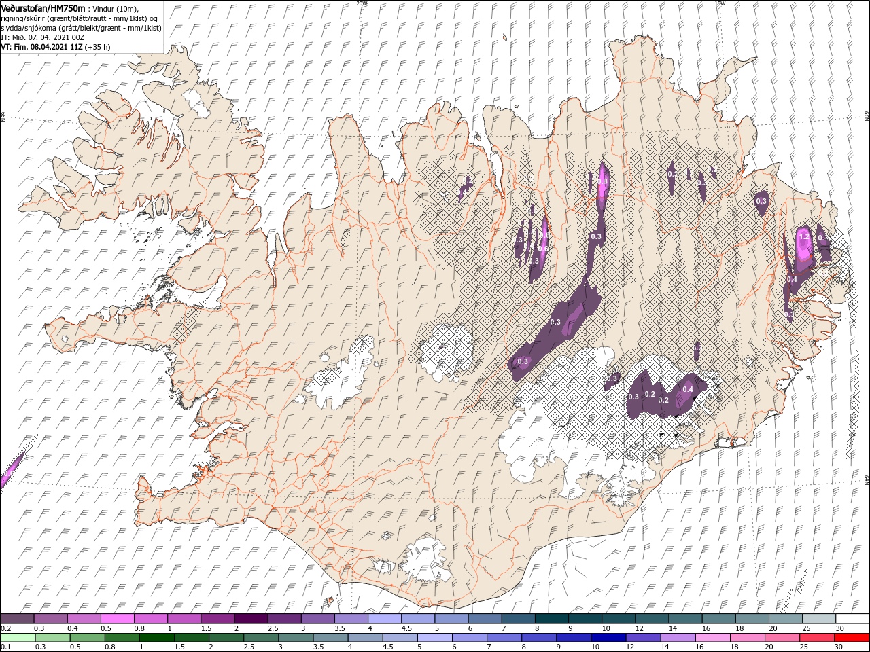Viewport: 870px width, 652px height.
Task: Select the rigning/skúrir legend description line
Action: pyautogui.click(x=80, y=18)
